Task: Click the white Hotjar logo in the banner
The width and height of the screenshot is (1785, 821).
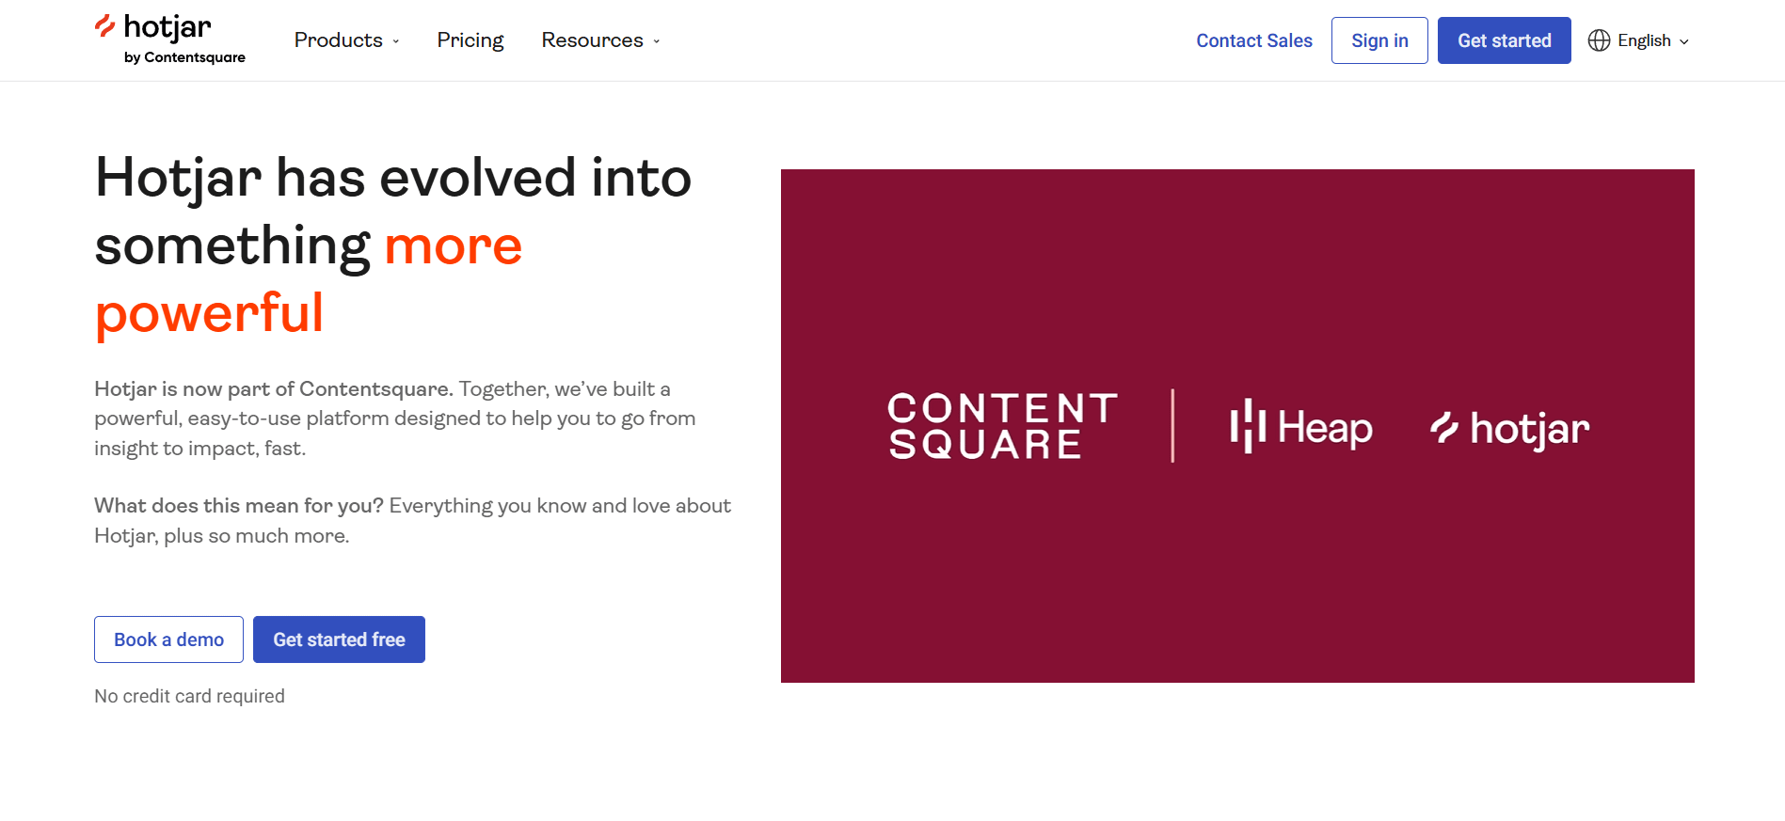Action: [1509, 429]
